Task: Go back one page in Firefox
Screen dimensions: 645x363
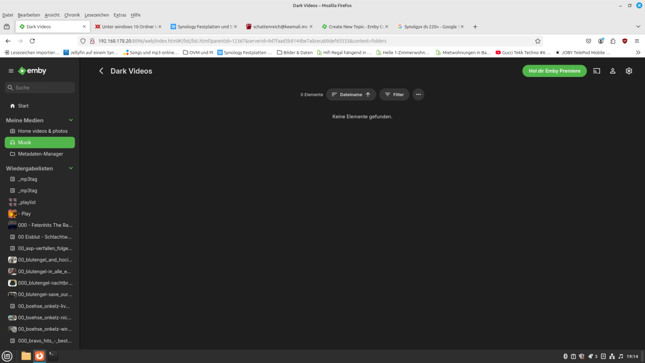Action: click(x=8, y=41)
